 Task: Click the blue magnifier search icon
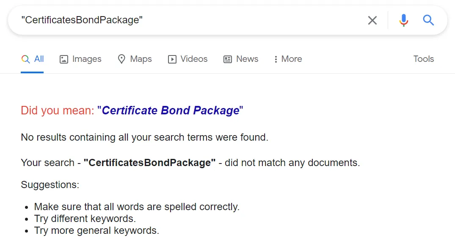pos(428,20)
